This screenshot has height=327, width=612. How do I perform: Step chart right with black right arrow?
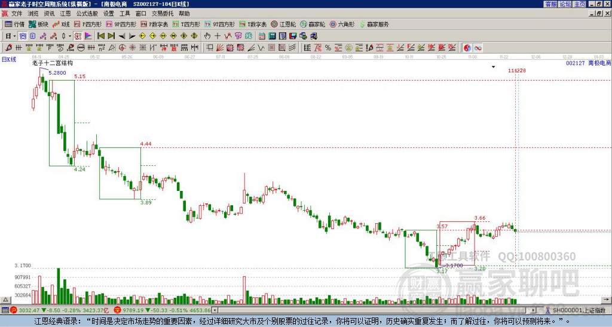point(132,36)
